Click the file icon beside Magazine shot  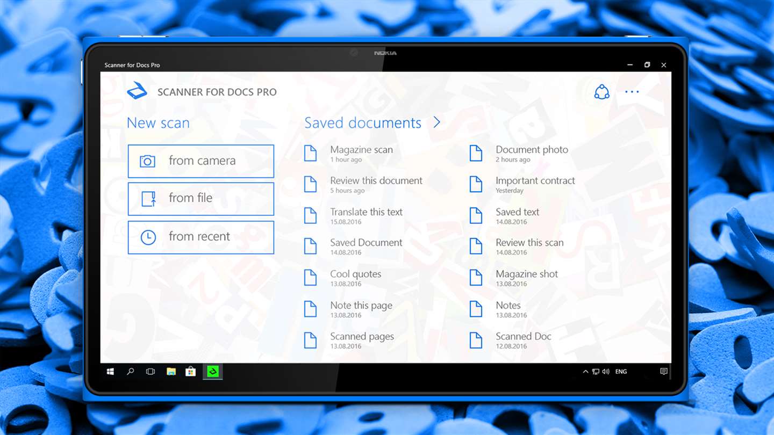pos(476,278)
